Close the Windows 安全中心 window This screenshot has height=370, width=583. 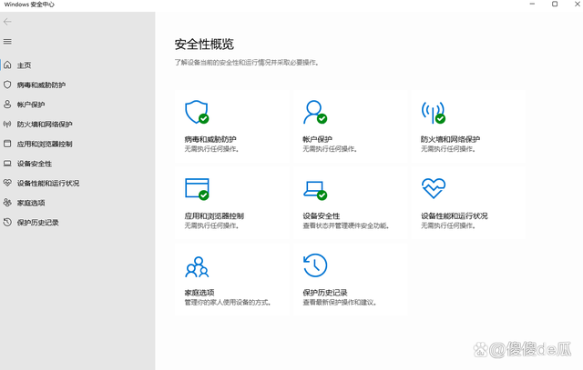point(577,4)
